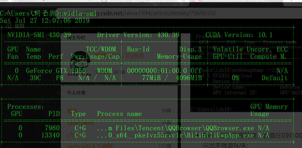Select PID 13340 in the process list
The height and width of the screenshot is (148, 302).
[50, 135]
